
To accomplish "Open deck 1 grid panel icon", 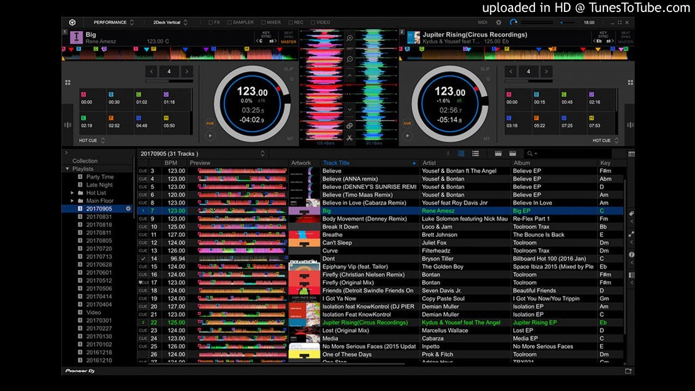I will click(x=68, y=83).
